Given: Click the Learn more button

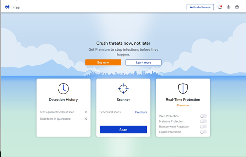Looking at the screenshot, I should 143,62.
